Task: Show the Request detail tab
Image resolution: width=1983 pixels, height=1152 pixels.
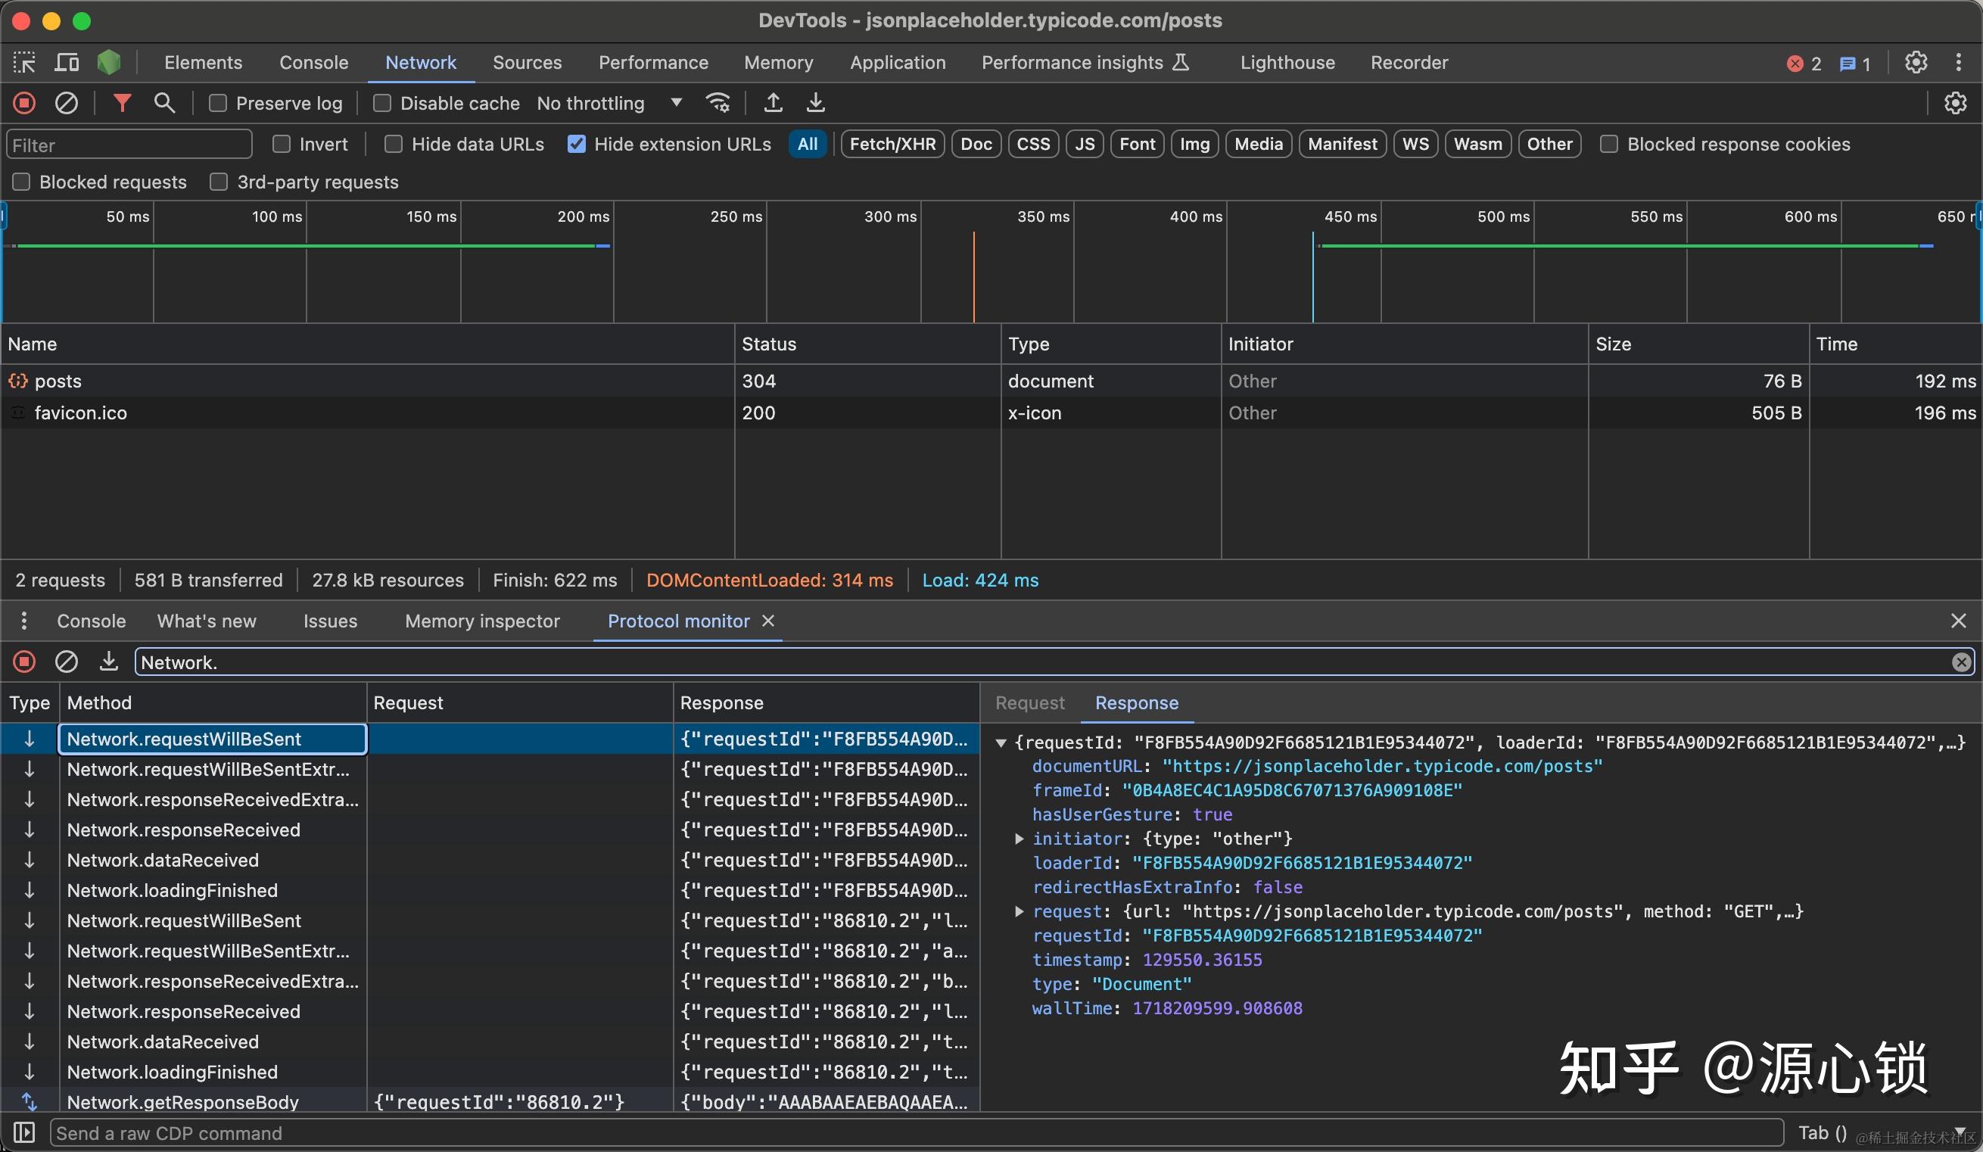Action: 1029,702
